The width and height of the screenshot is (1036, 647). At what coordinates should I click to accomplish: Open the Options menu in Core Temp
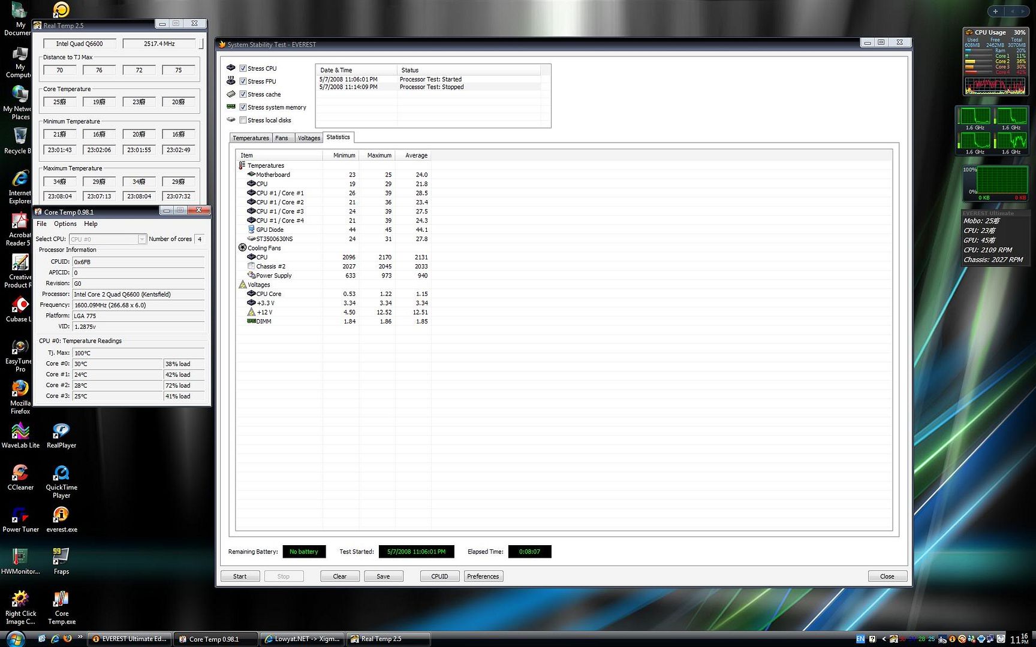coord(65,224)
